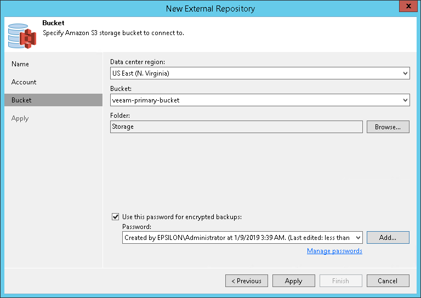The height and width of the screenshot is (298, 421).
Task: Click the Finish button
Action: 340,281
